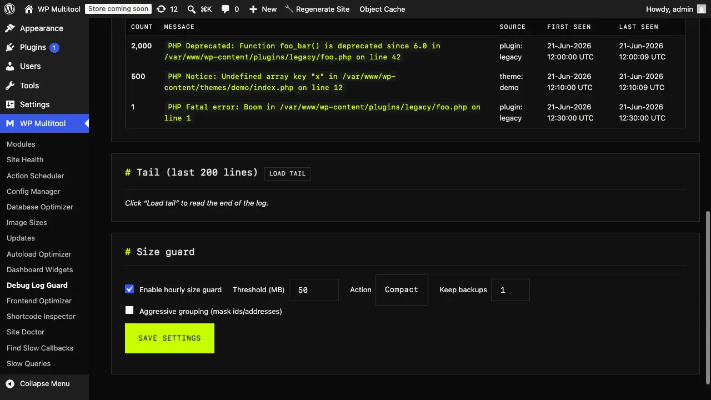Click the Save Settings button
Screen dimensions: 711x400
[x=169, y=338]
